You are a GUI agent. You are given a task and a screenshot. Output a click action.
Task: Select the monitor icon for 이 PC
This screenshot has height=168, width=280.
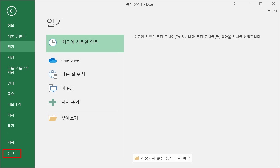pyautogui.click(x=53, y=88)
